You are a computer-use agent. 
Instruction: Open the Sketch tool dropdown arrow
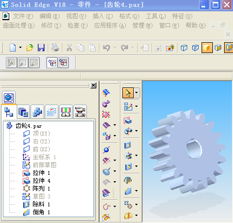137,106
